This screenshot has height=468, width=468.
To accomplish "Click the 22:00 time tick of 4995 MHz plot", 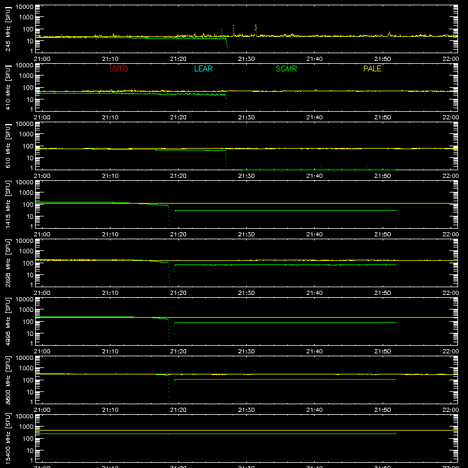I will tap(450, 352).
